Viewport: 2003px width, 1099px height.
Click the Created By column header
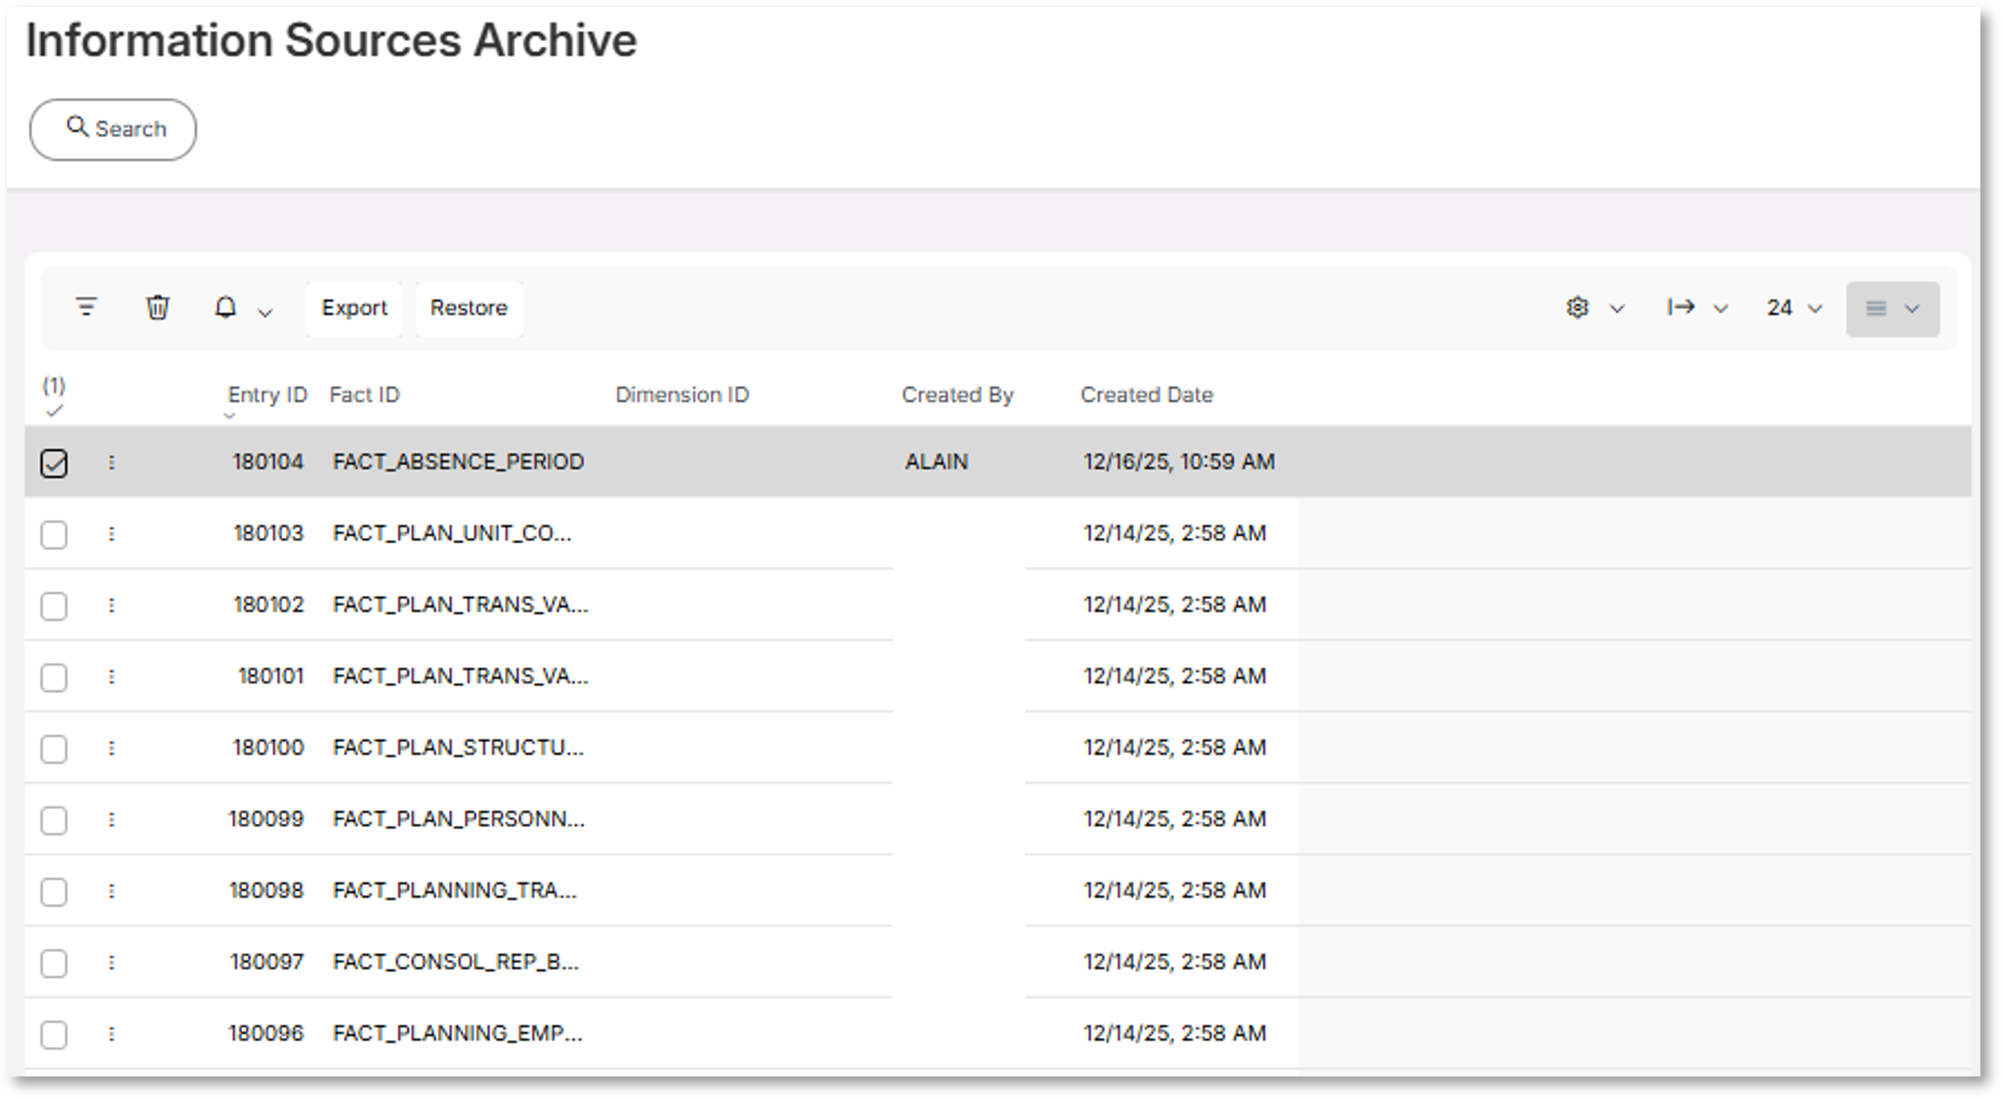click(958, 395)
